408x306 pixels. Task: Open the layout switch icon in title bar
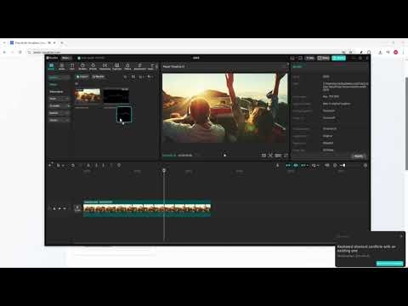click(x=292, y=58)
